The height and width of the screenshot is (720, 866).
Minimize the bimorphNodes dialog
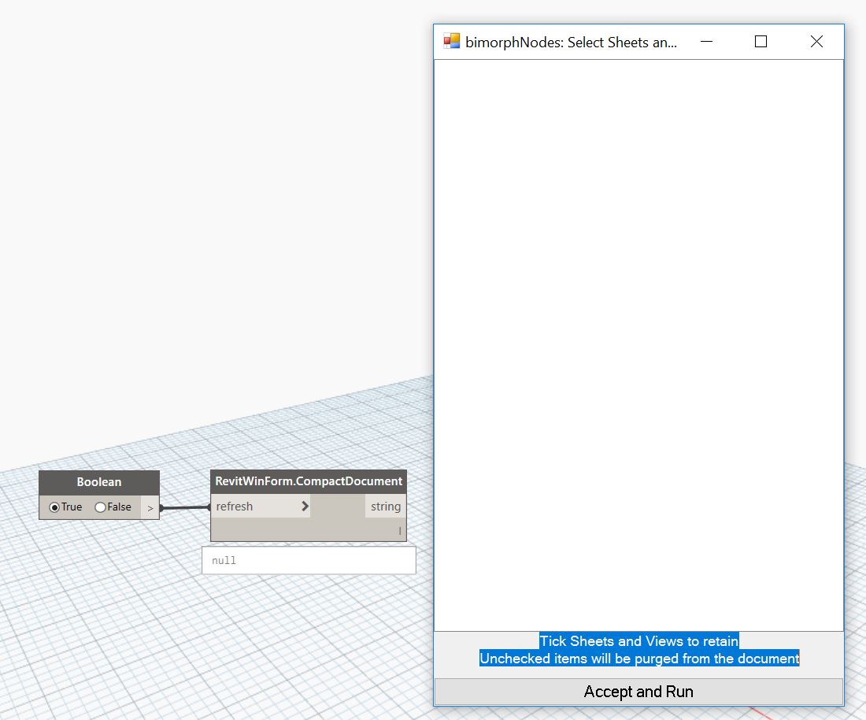point(706,41)
